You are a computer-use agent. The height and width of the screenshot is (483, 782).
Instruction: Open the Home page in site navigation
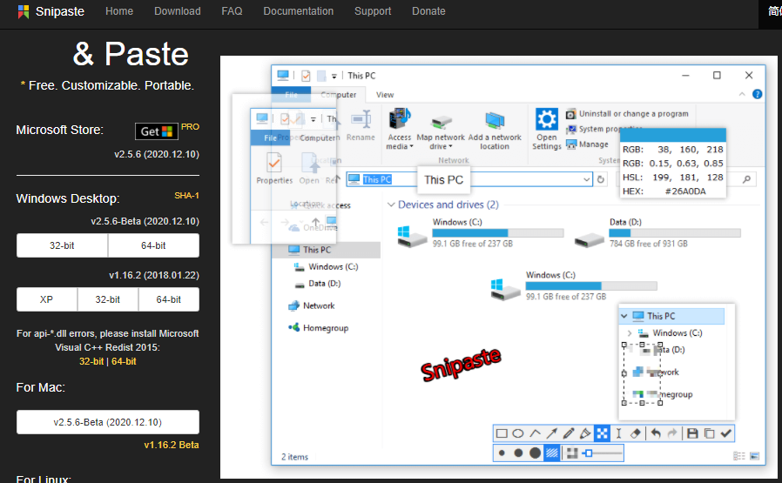point(119,11)
